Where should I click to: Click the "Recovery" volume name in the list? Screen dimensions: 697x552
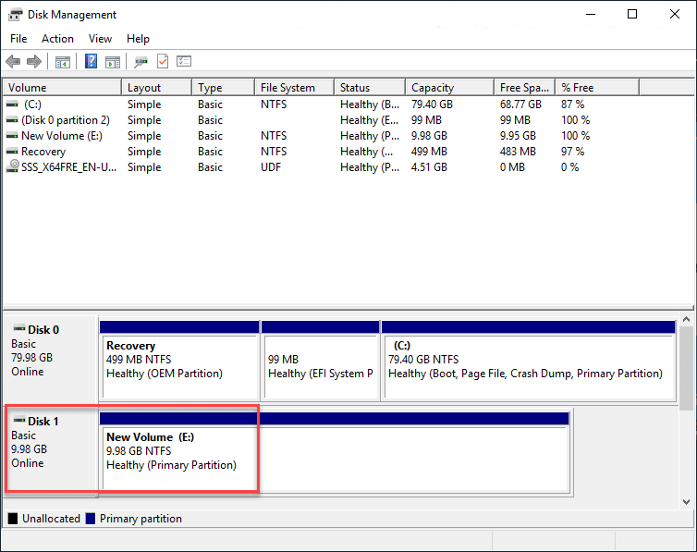(43, 152)
